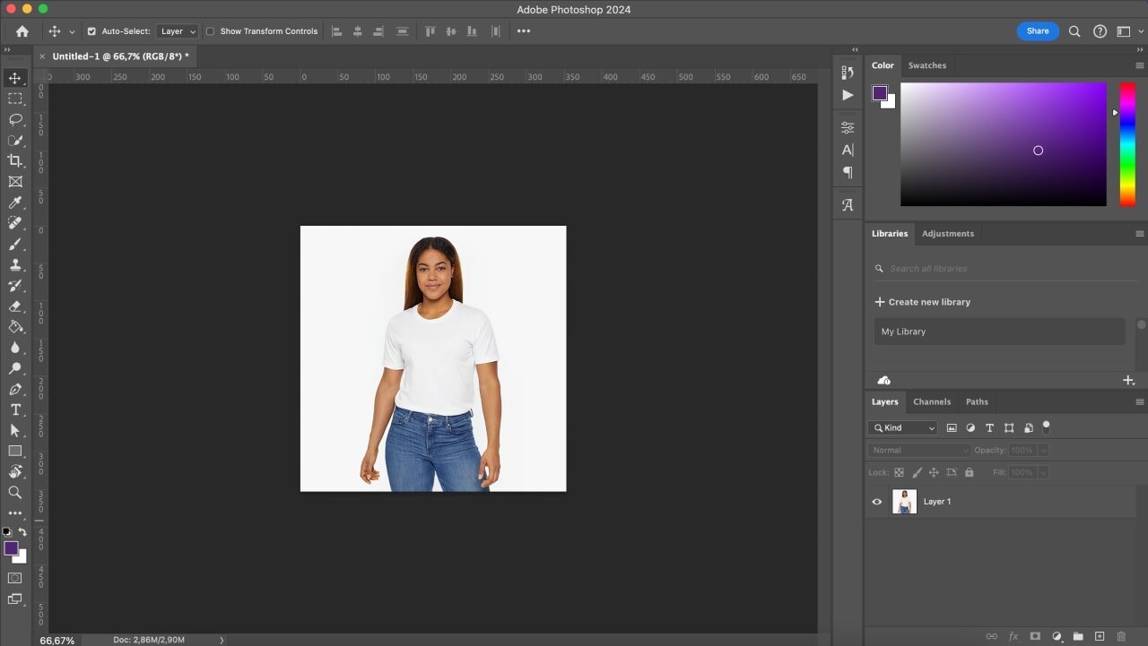Open the Help question mark icon

1100,31
